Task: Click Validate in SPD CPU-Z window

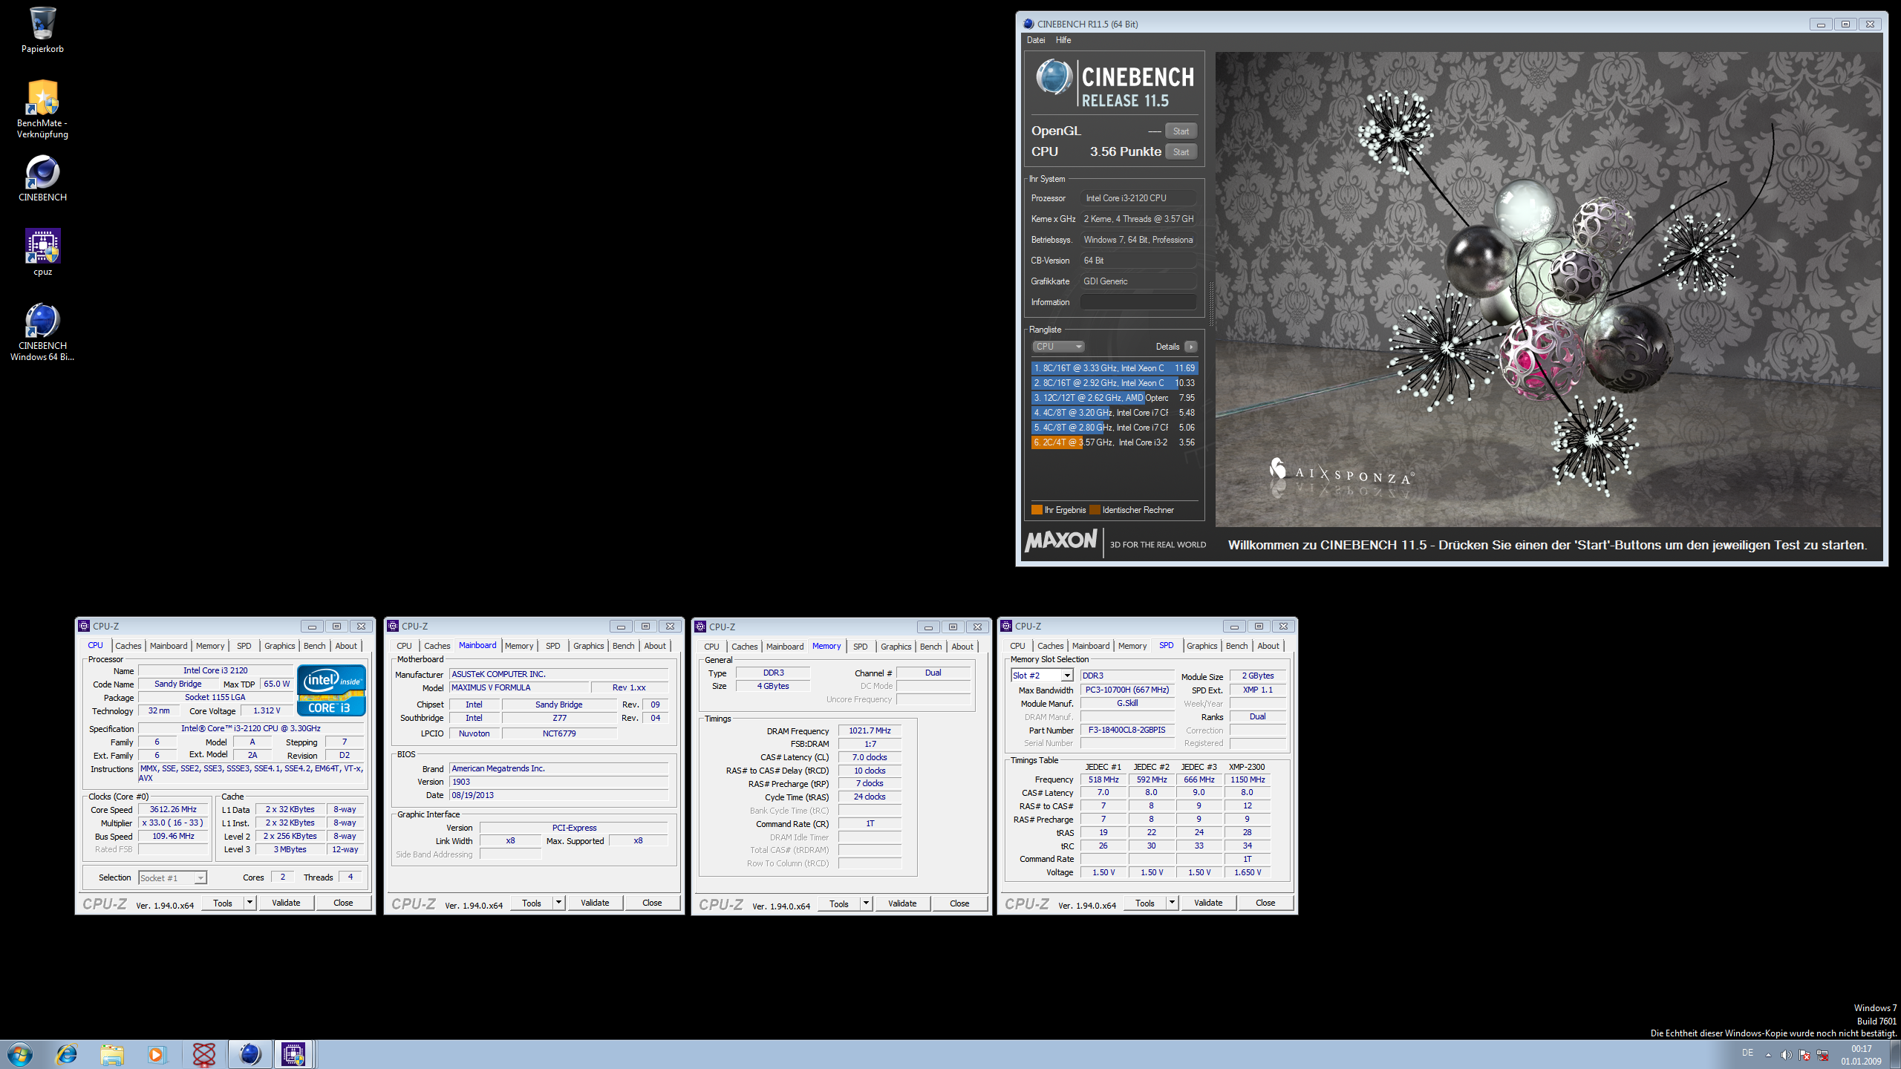Action: 1208,903
